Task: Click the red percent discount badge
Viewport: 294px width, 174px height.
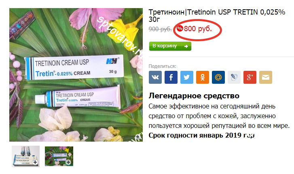Action: 180,29
